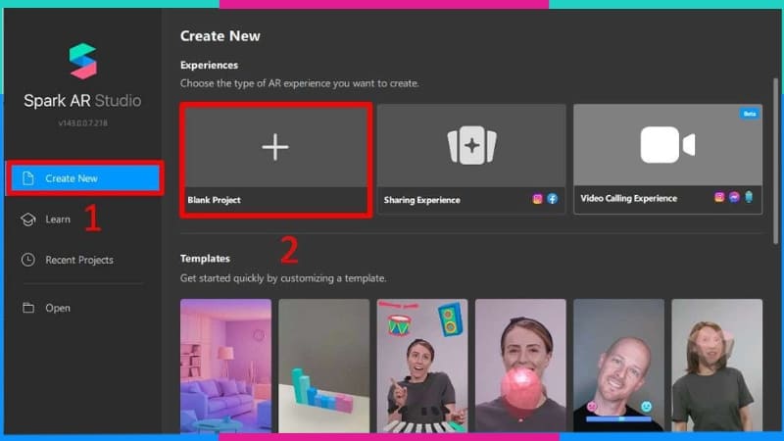Create a Blank Project
The height and width of the screenshot is (441, 784).
click(x=276, y=160)
